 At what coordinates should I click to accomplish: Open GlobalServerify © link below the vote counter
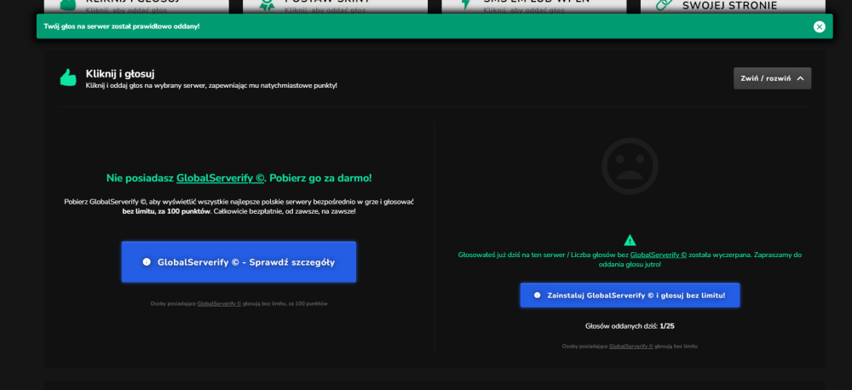[x=630, y=346]
